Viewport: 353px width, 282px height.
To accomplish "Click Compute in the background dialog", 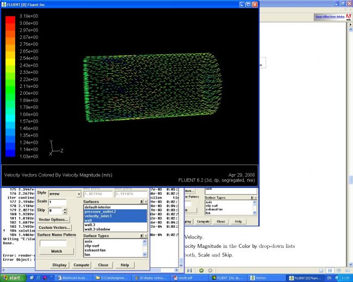I will coord(203,221).
